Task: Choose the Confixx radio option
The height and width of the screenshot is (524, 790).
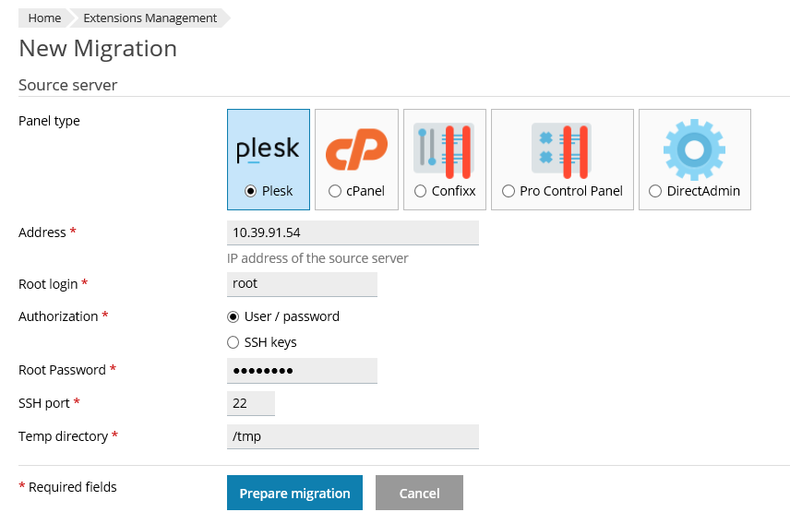Action: coord(421,191)
